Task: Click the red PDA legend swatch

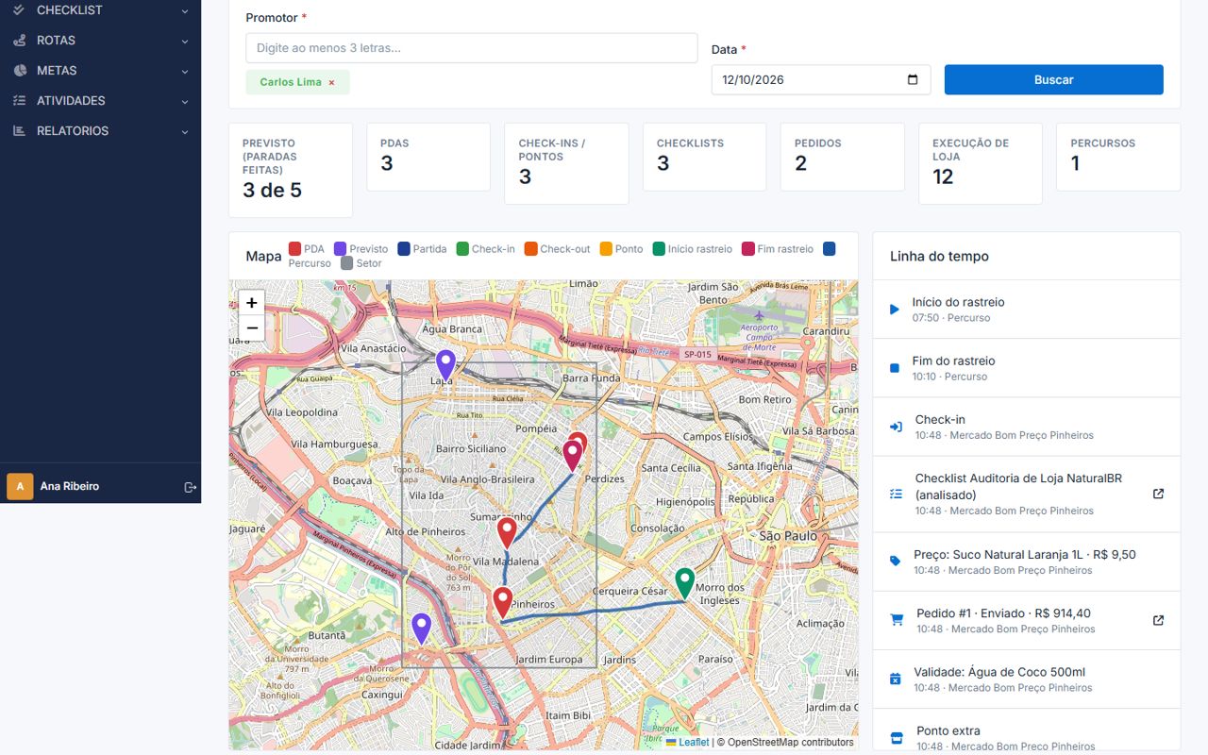Action: 294,249
